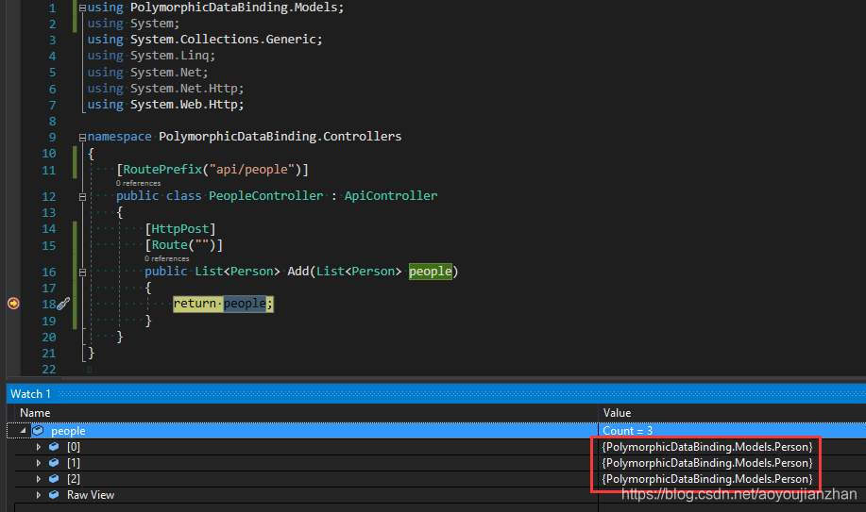Click the return keyword on line 18
The image size is (866, 512).
pos(195,304)
